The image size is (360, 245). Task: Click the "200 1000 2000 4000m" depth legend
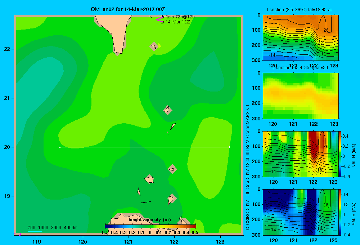(52, 228)
